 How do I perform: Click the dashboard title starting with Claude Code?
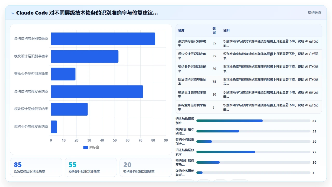tap(87, 13)
